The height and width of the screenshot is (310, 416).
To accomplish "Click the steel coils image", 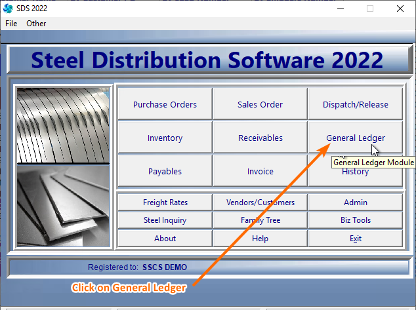I will 63,125.
